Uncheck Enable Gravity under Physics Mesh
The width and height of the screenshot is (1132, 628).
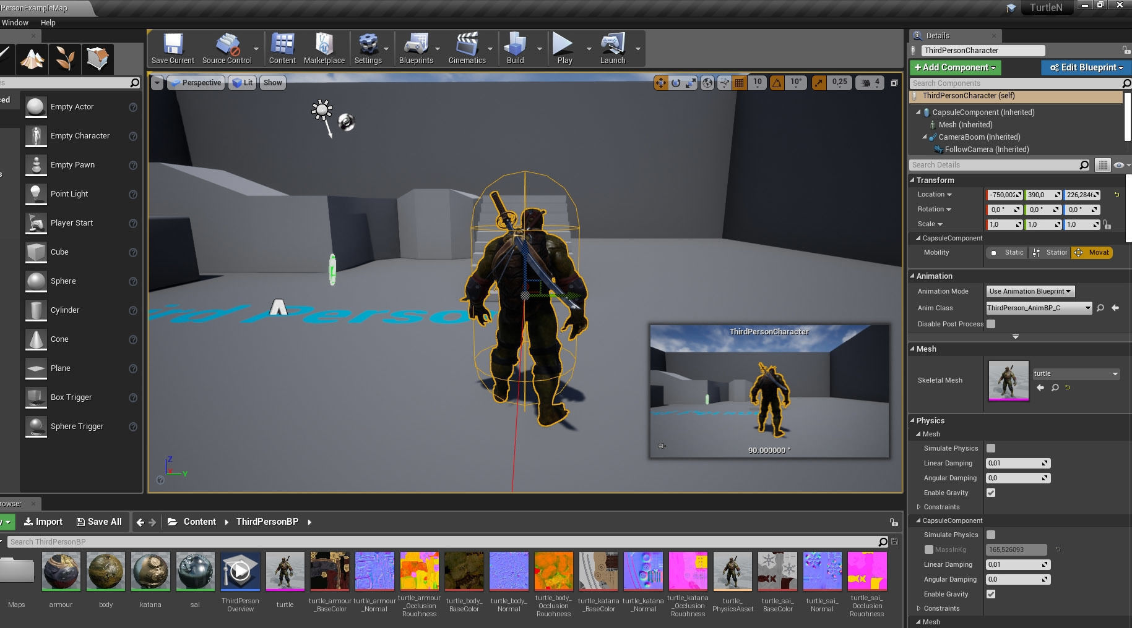pos(991,493)
